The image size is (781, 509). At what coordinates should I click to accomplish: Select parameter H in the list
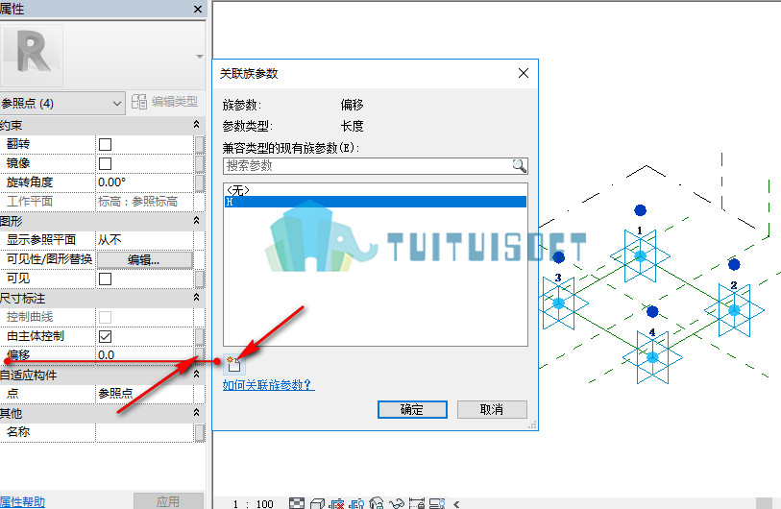point(375,202)
